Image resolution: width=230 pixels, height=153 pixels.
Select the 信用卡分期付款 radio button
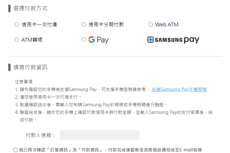83,24
